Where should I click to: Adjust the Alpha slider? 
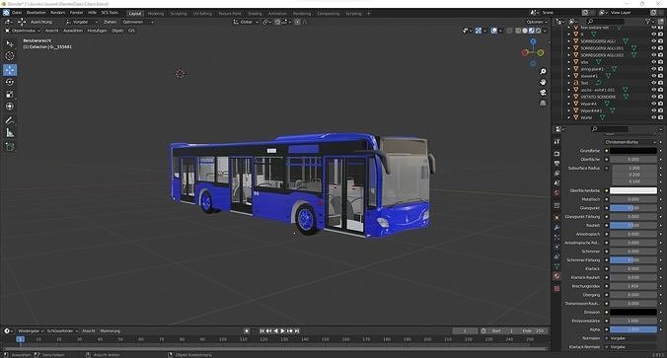click(x=633, y=329)
